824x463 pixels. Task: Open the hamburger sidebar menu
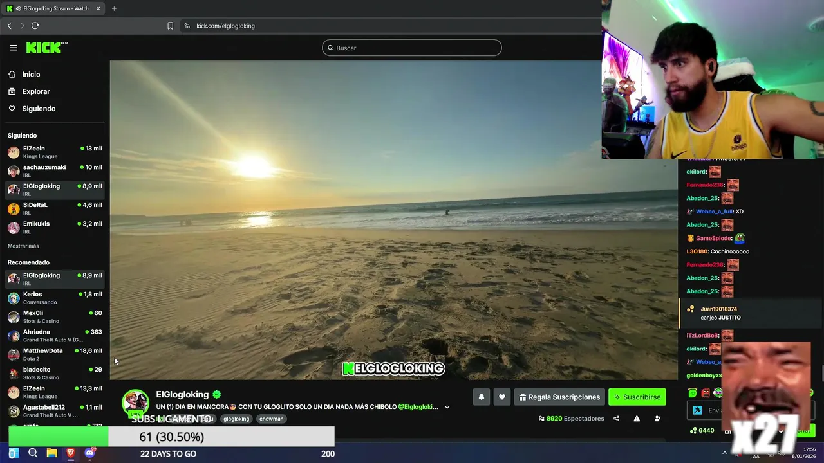pos(14,48)
